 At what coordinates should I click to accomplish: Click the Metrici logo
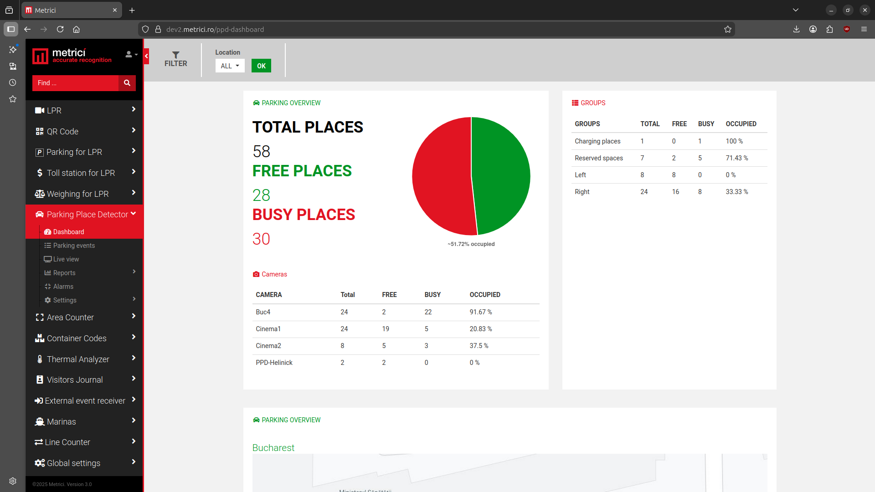tap(72, 56)
